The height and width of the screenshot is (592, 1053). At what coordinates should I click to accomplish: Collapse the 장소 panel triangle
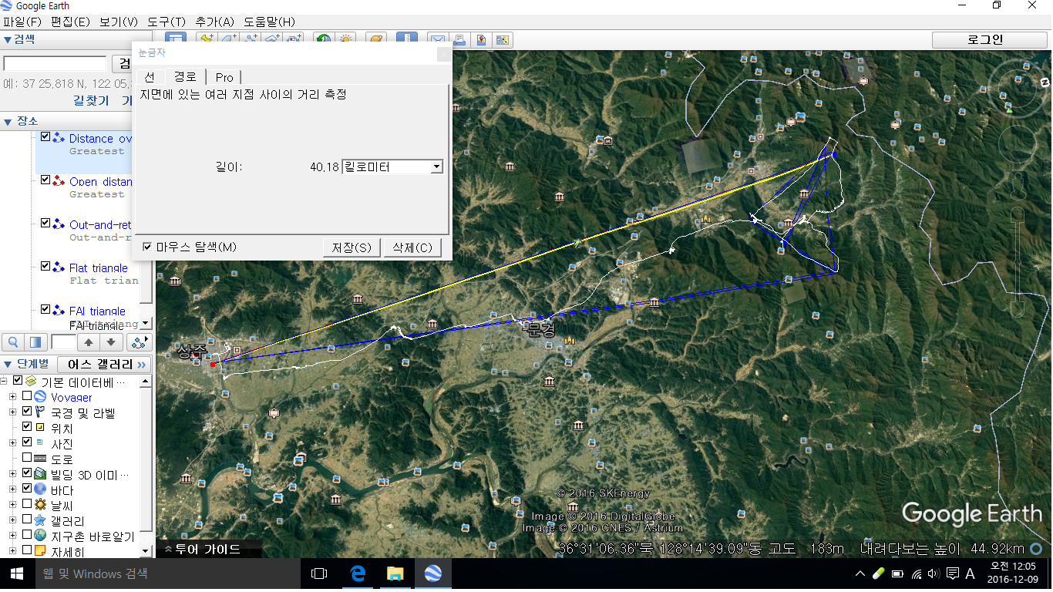coord(7,121)
